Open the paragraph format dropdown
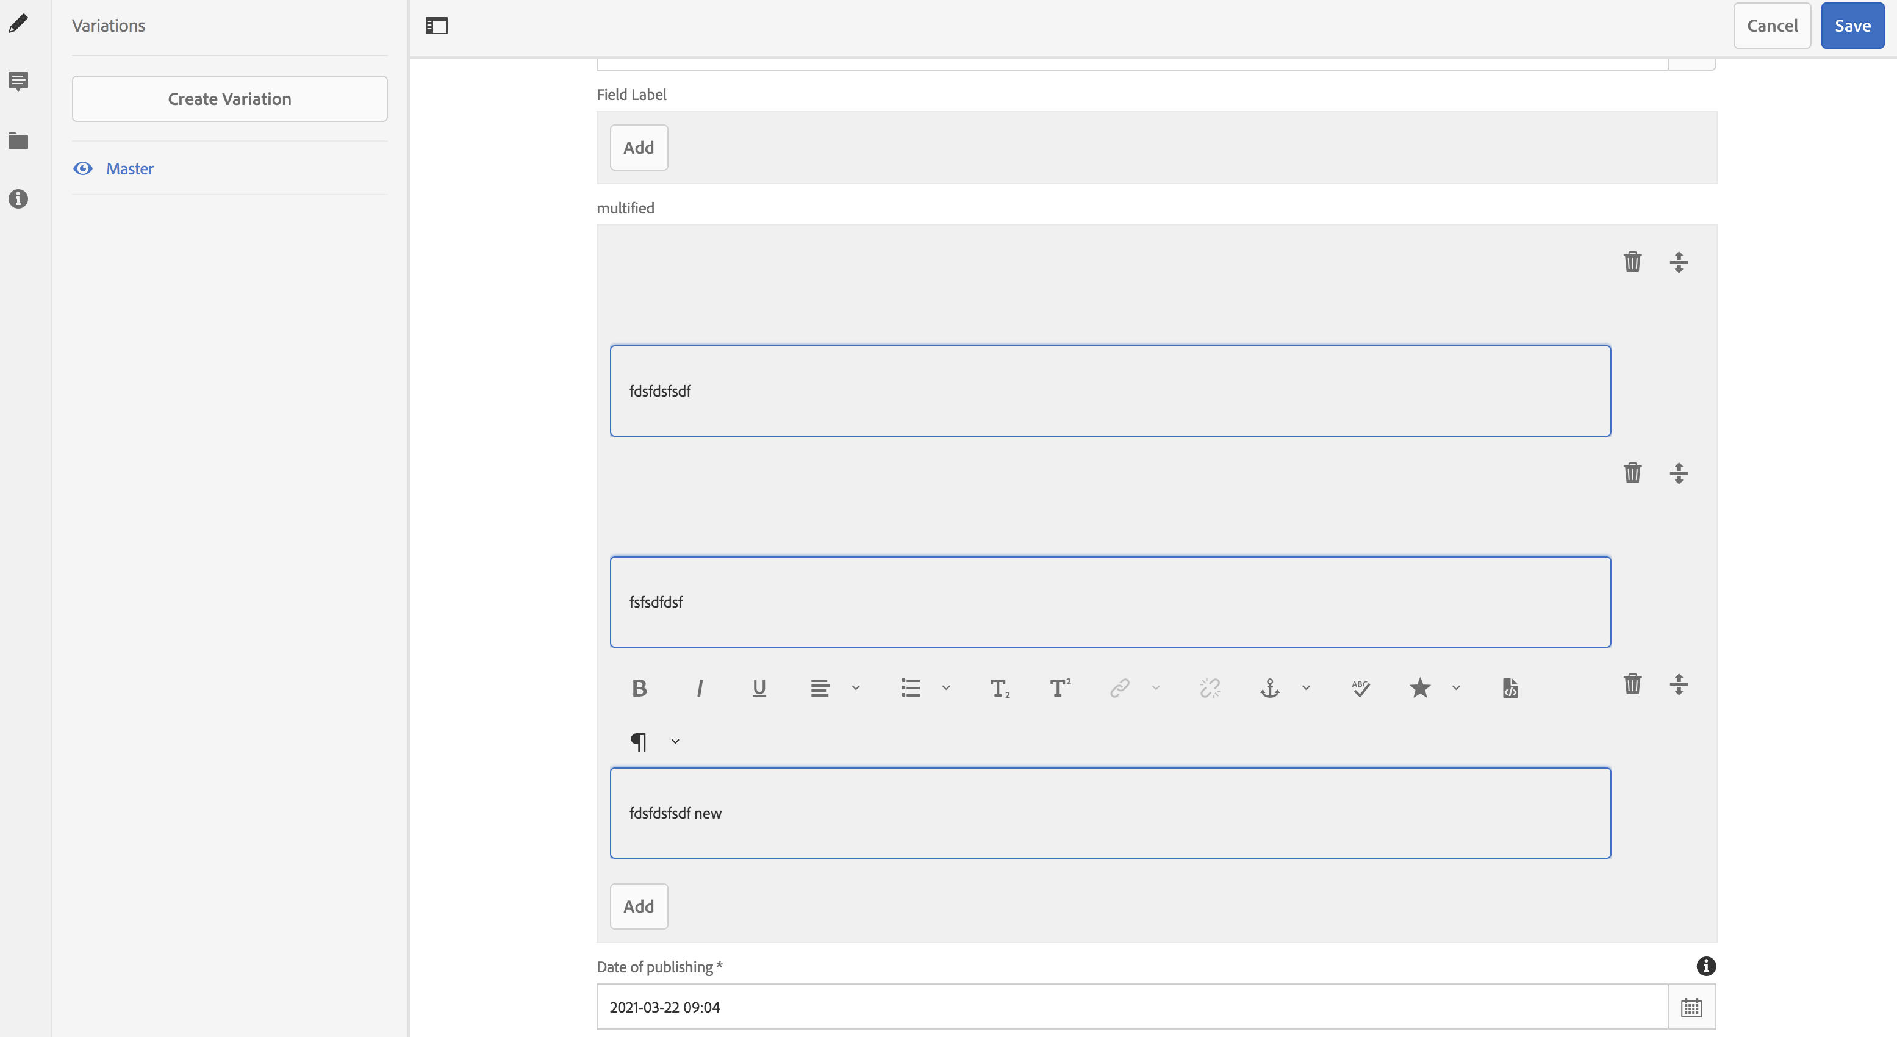 [x=675, y=741]
